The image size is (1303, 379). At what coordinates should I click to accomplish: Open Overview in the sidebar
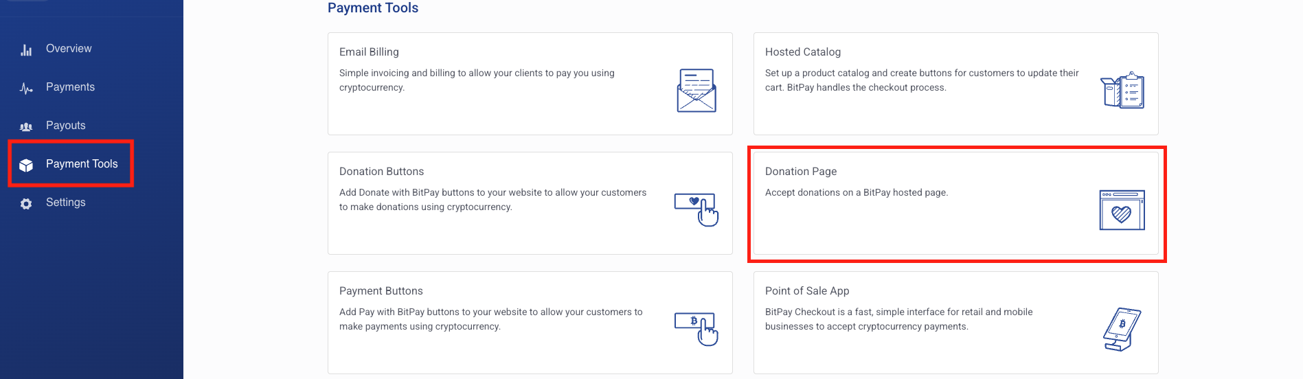click(69, 49)
